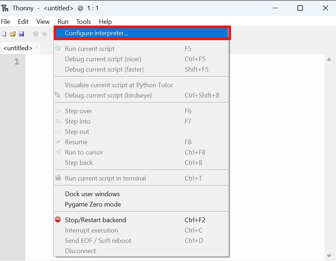Click the Debug bug toolbar icon
The height and width of the screenshot is (261, 336).
pos(44,34)
